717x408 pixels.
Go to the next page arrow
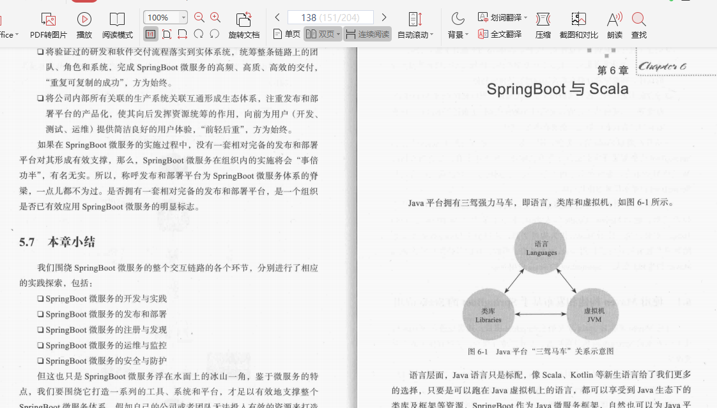(x=384, y=17)
